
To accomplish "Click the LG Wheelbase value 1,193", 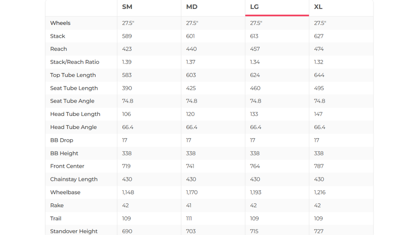I will point(256,192).
